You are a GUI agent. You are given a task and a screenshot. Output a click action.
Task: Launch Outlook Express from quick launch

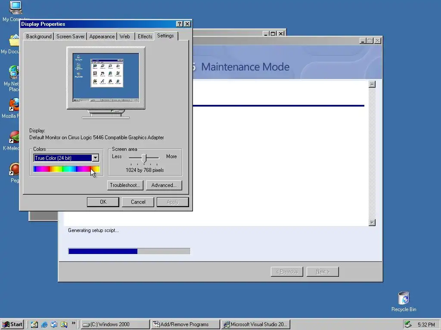[x=54, y=324]
